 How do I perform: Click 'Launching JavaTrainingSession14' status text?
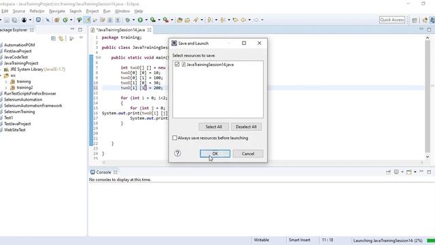click(387, 240)
